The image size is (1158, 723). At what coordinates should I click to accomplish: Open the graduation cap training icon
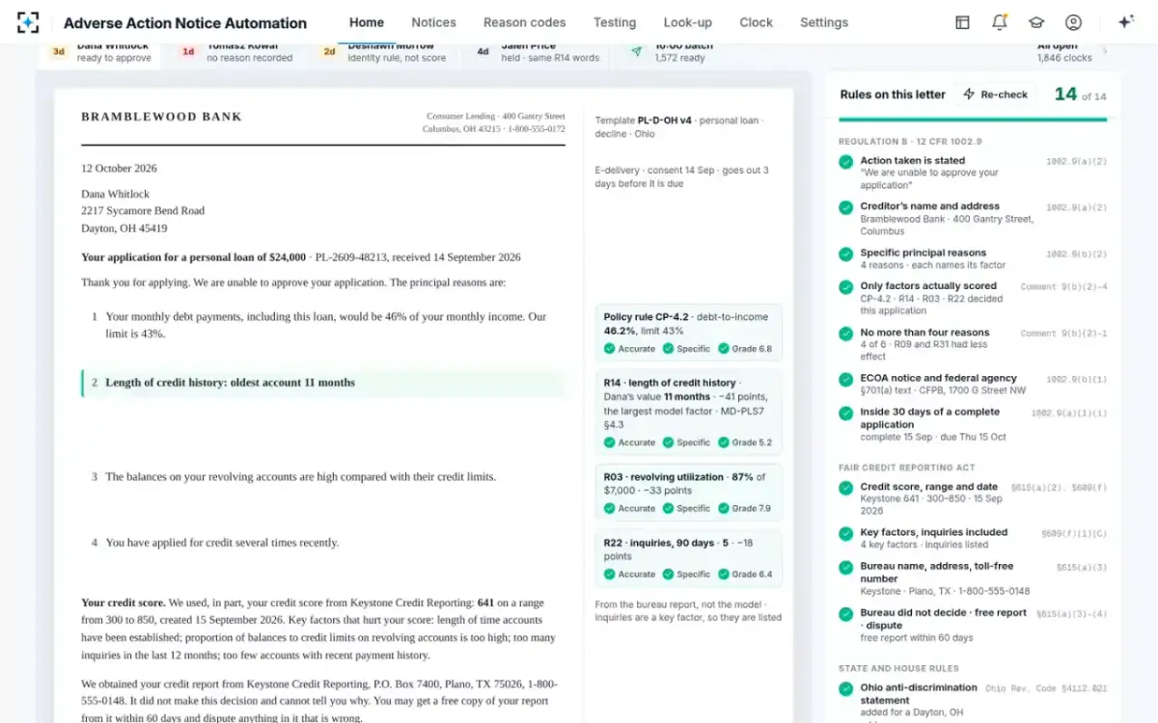[1036, 22]
